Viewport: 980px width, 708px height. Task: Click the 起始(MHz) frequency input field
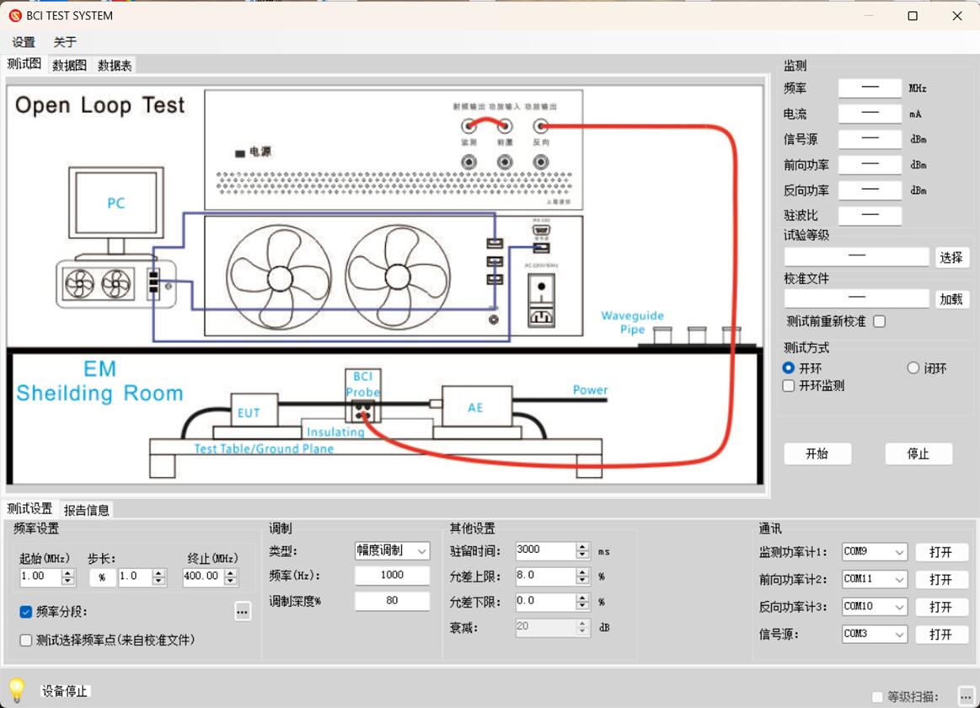(38, 577)
